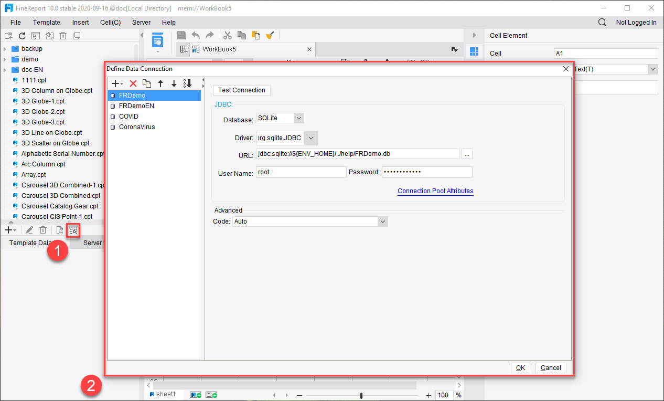Open the Server menu

coord(141,22)
